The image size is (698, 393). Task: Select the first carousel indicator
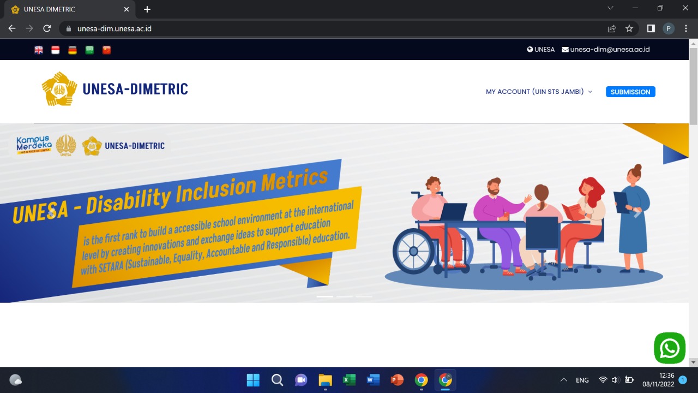coord(324,296)
